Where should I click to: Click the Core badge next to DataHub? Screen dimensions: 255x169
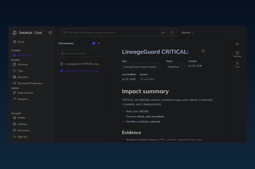38,33
